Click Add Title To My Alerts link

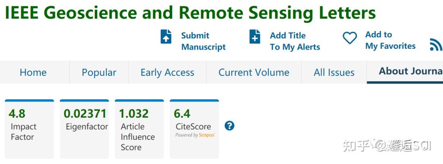(295, 41)
